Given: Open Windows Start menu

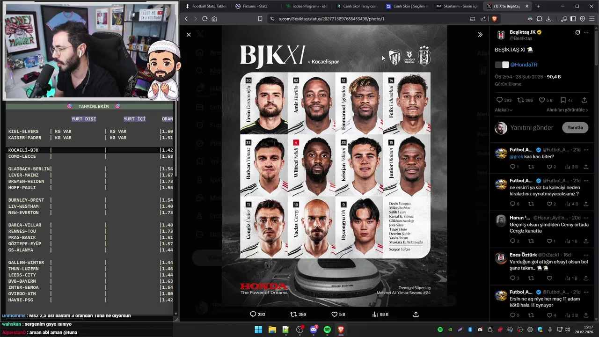Looking at the screenshot, I should click(258, 330).
